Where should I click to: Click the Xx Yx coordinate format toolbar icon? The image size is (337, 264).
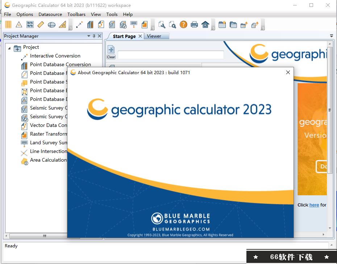point(30,25)
